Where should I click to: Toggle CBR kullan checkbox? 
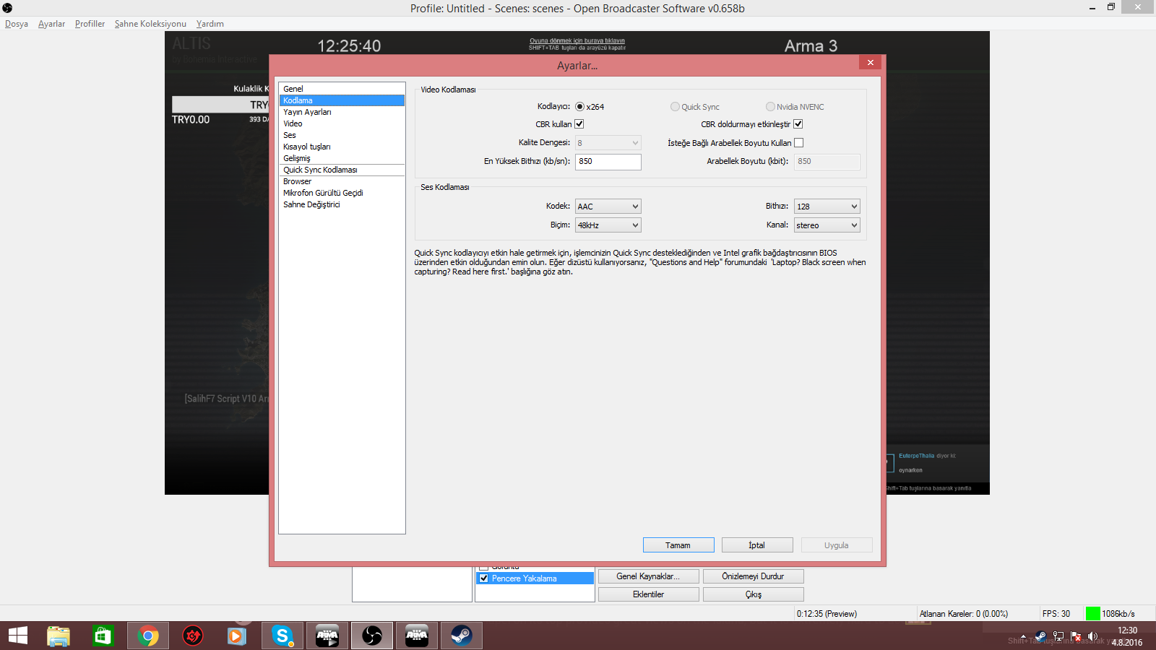(579, 124)
